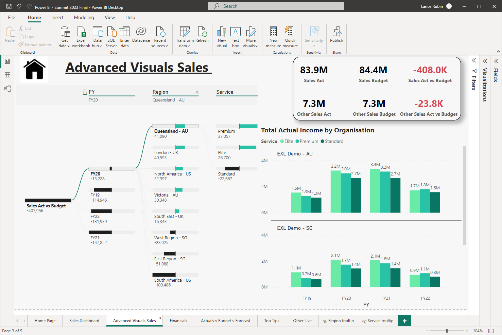
Task: Open the View ribbon tab
Action: point(110,17)
